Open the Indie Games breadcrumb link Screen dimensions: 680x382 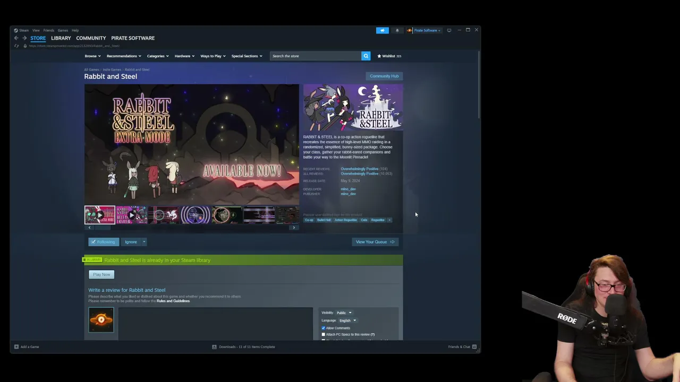coord(112,70)
